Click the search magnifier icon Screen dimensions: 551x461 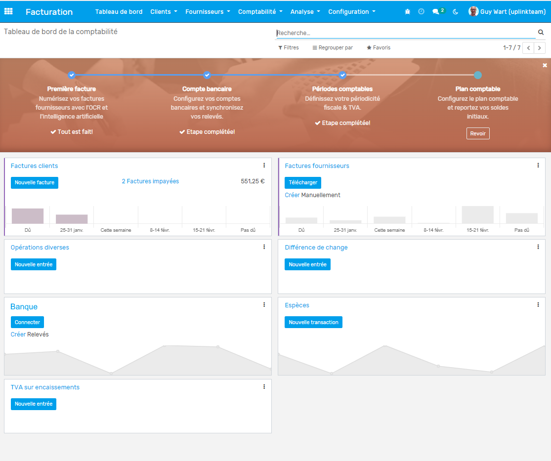point(541,33)
